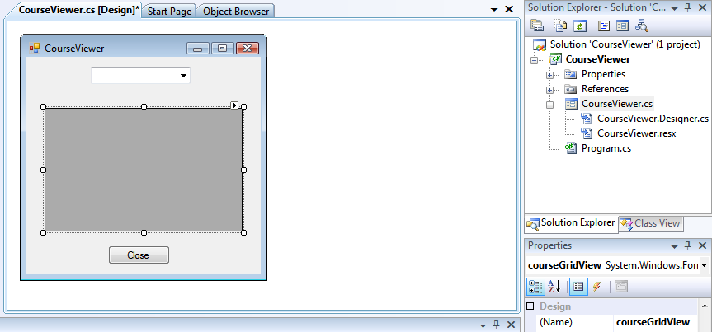
Task: Toggle the Properties view button
Action: point(578,287)
